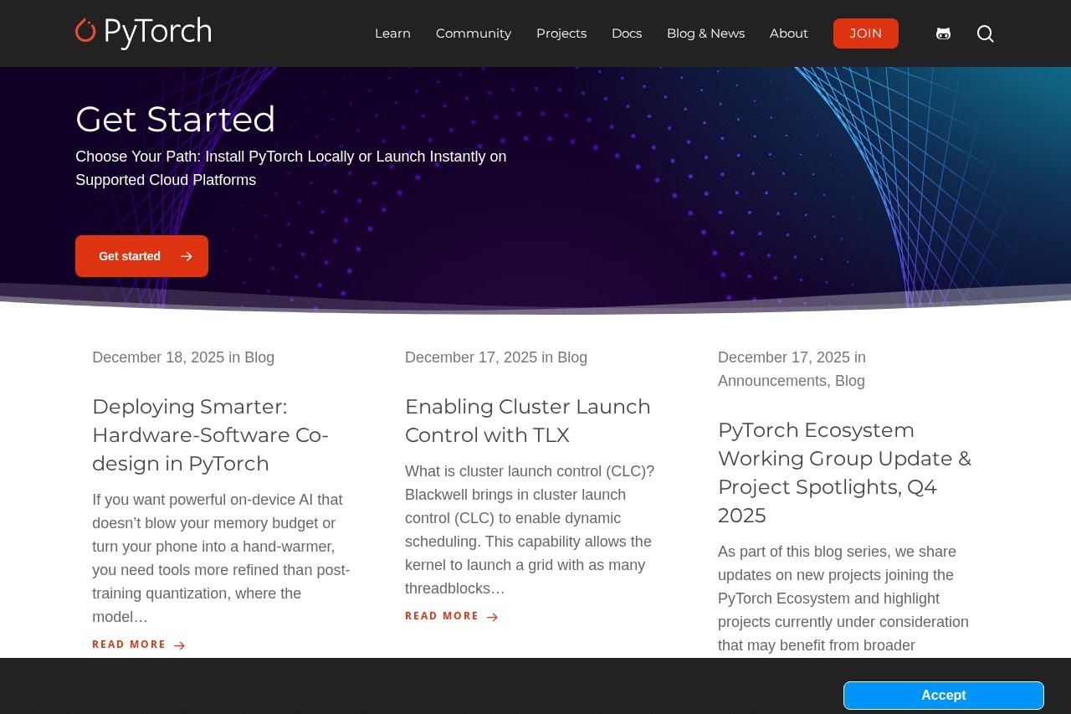
Task: Open the Learn menu
Action: tap(392, 33)
